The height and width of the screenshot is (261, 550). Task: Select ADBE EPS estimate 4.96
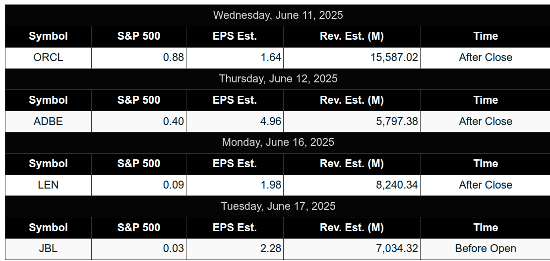pos(271,122)
